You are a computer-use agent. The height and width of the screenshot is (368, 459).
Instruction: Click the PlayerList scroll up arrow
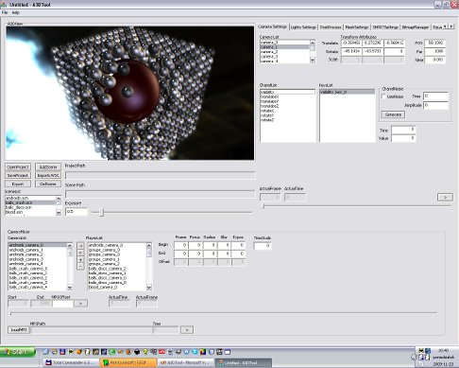tap(149, 245)
